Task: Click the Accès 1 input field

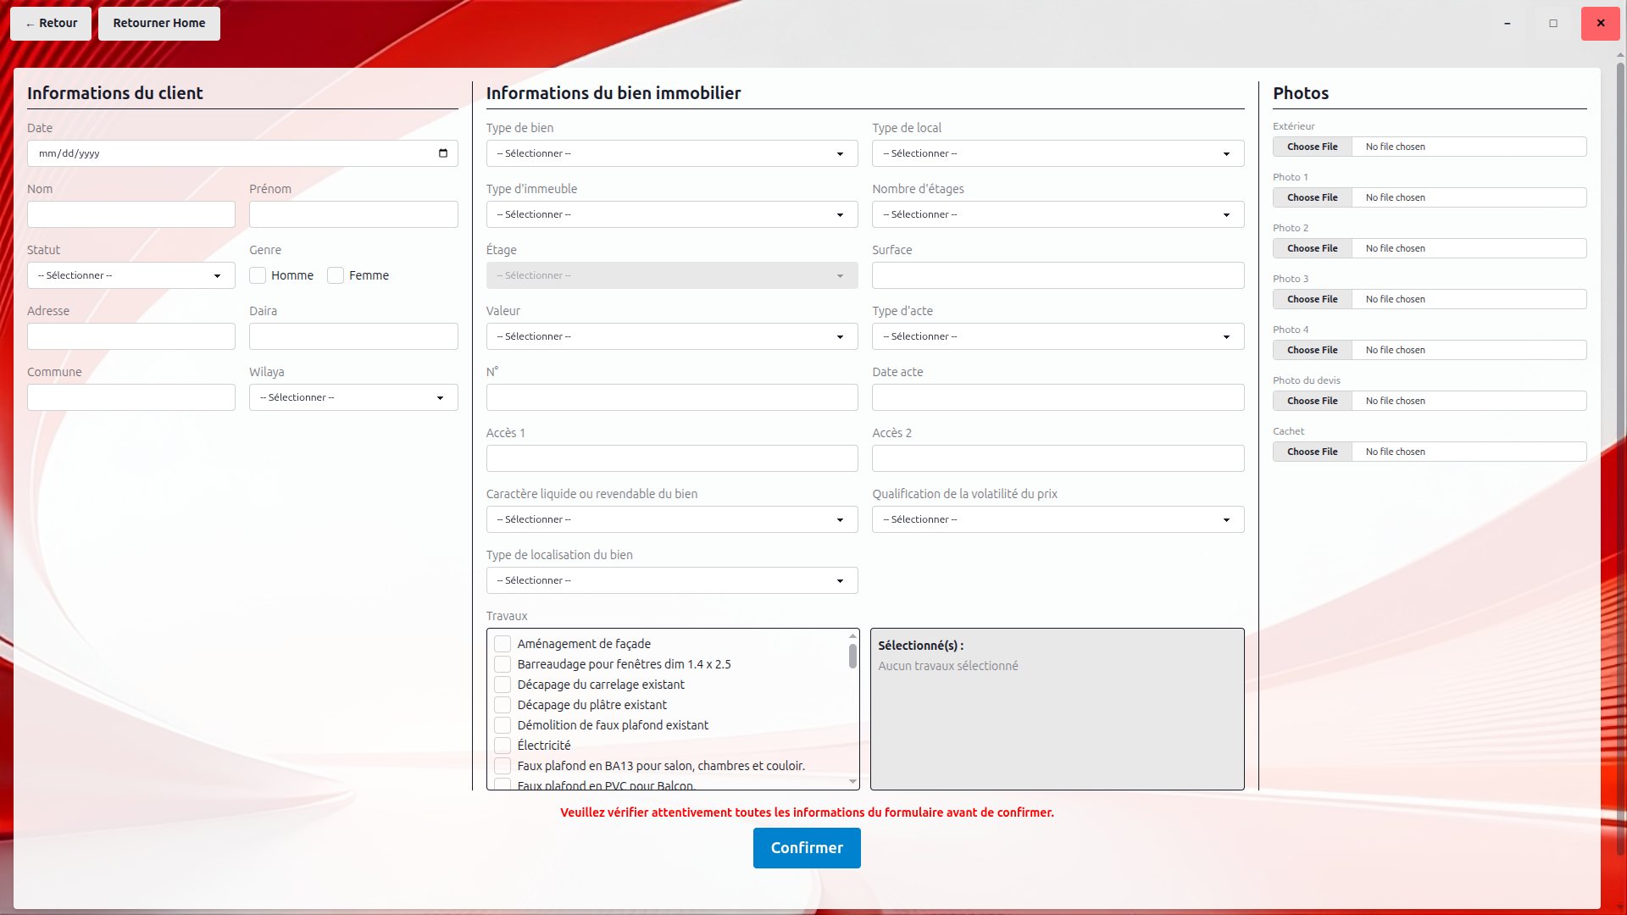Action: 672,458
